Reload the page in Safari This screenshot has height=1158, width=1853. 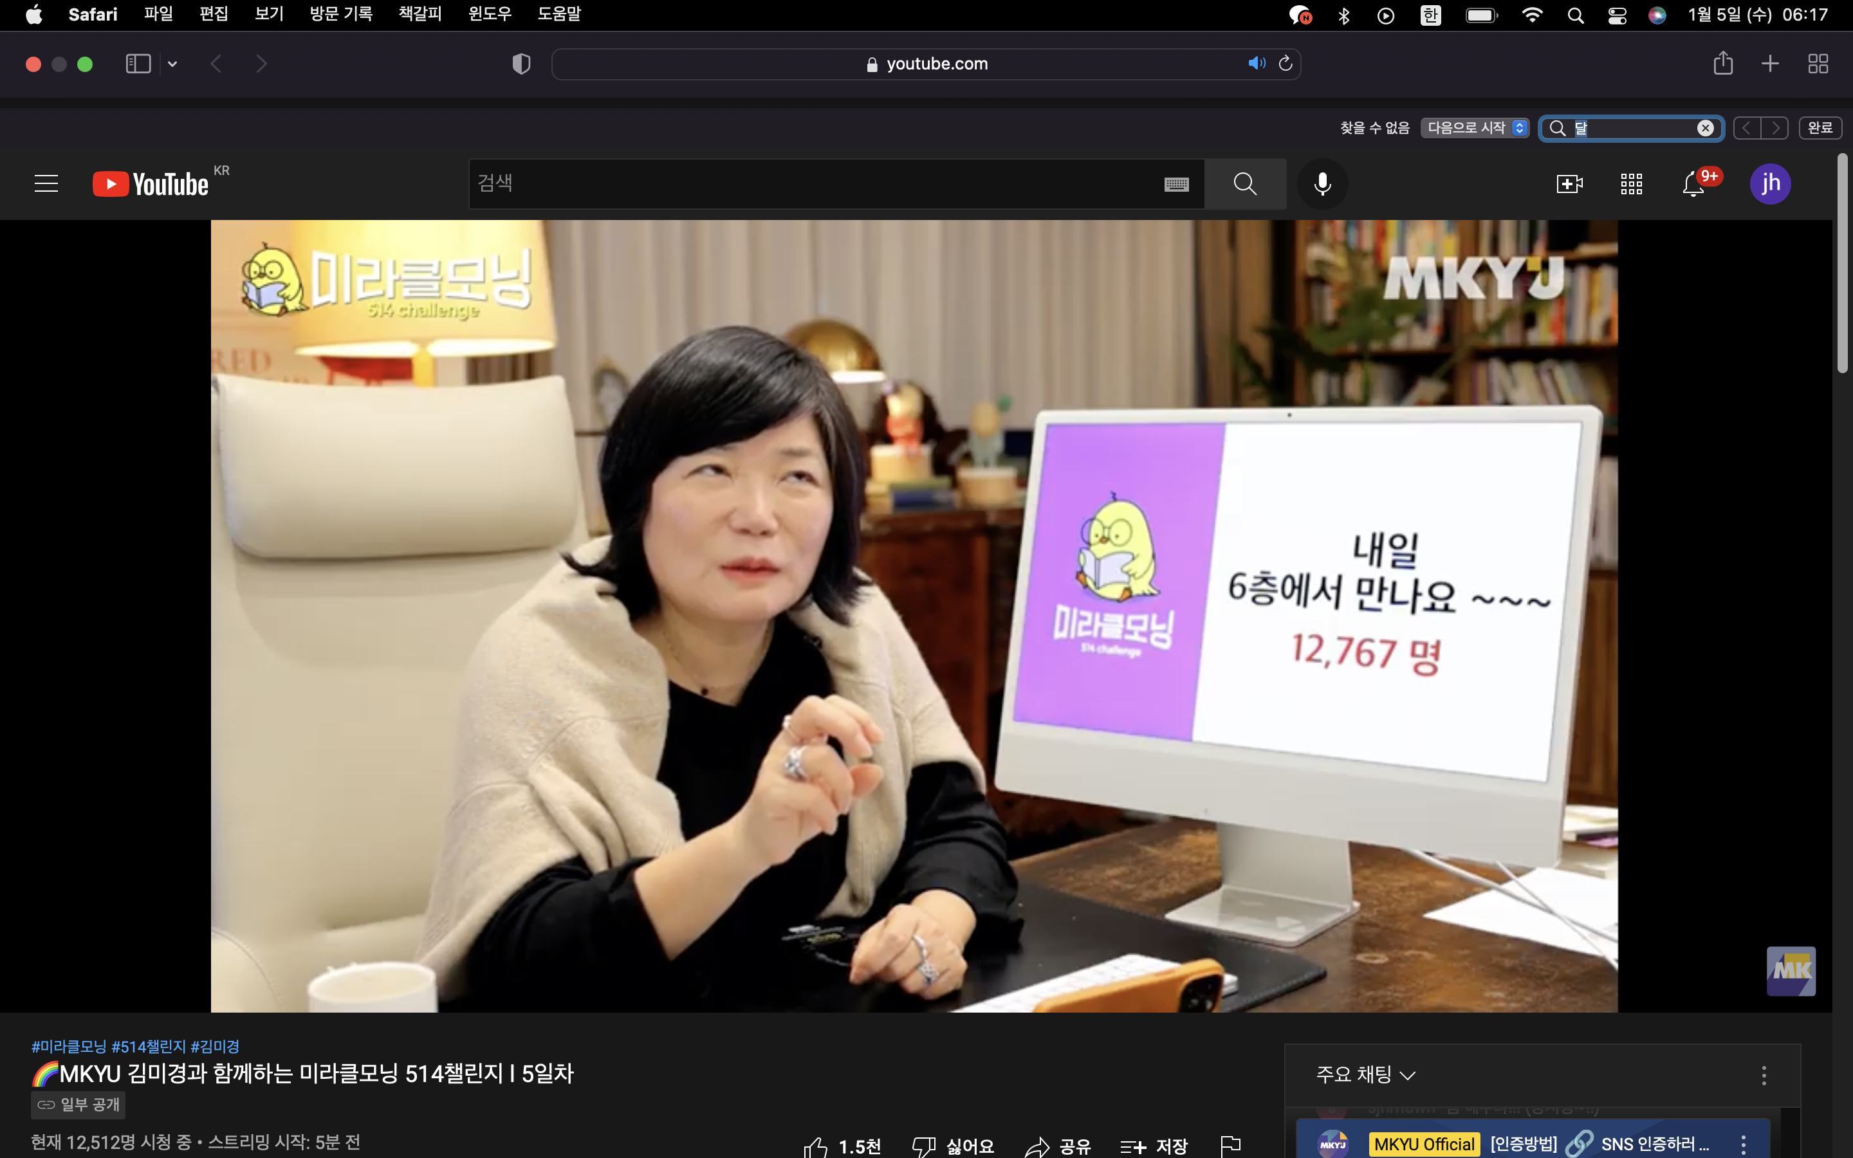click(1286, 64)
